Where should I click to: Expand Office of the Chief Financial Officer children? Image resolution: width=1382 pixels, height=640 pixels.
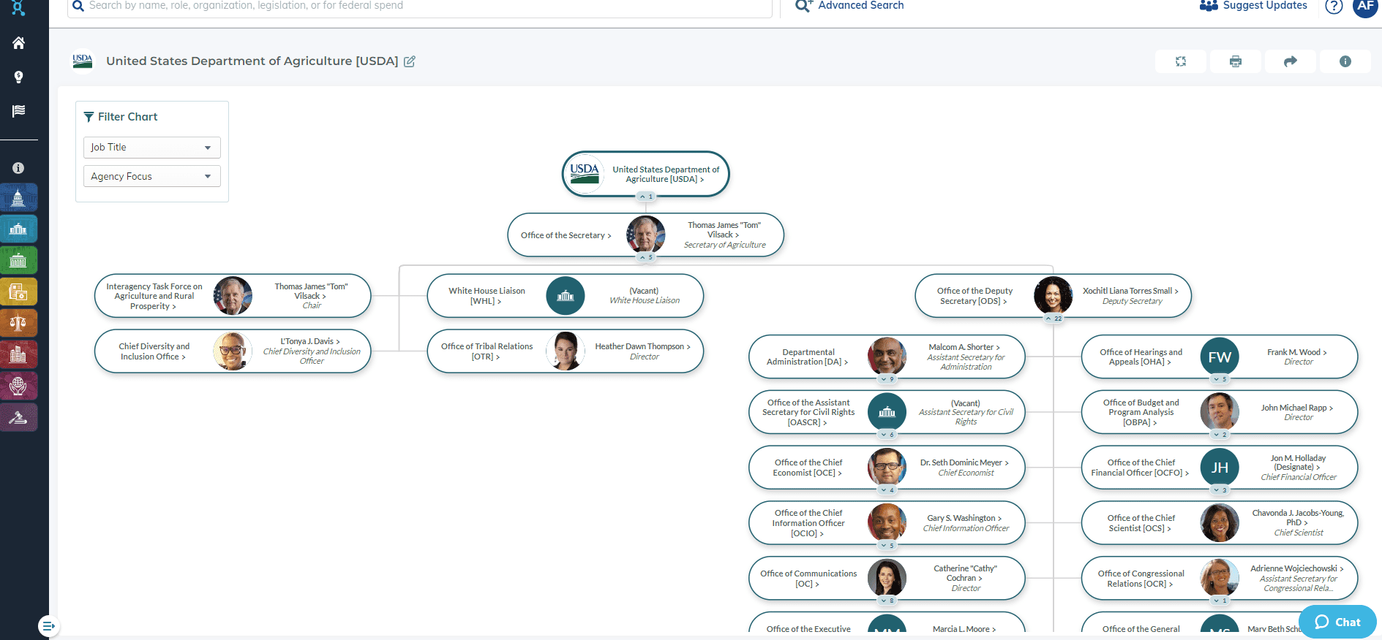(x=1220, y=490)
